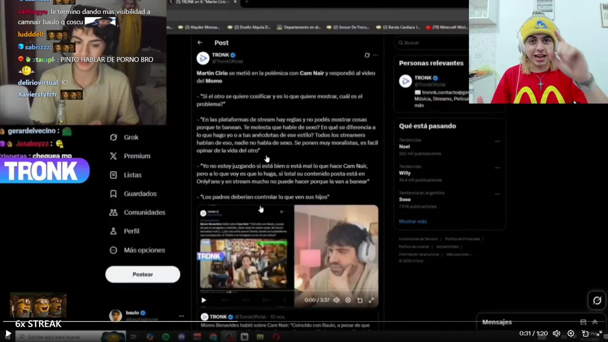Image resolution: width=608 pixels, height=342 pixels.
Task: Open Minecraft Worl YouTube bookmark
Action: point(446,27)
